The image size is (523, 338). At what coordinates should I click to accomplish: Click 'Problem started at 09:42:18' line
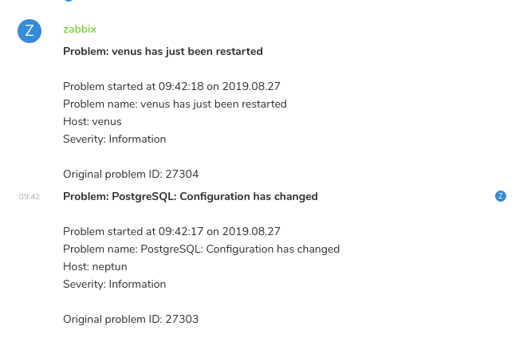[x=171, y=86]
